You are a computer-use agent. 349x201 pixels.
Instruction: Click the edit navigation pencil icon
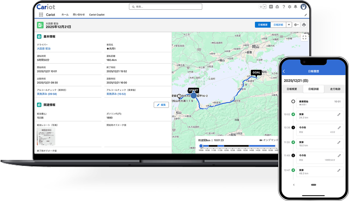click(306, 15)
